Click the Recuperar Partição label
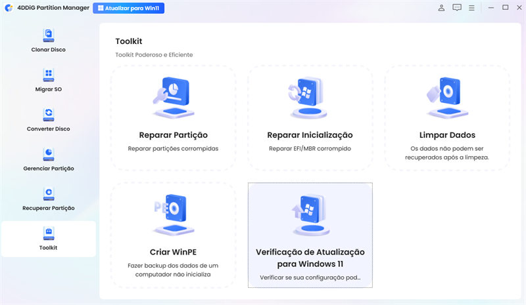526x305 pixels. pos(49,208)
